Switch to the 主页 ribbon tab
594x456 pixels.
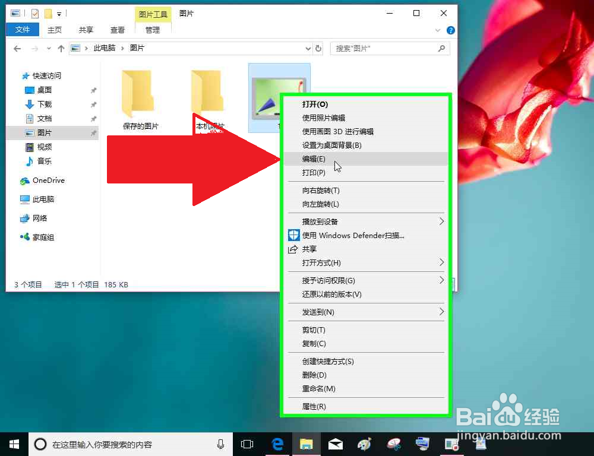pyautogui.click(x=55, y=30)
